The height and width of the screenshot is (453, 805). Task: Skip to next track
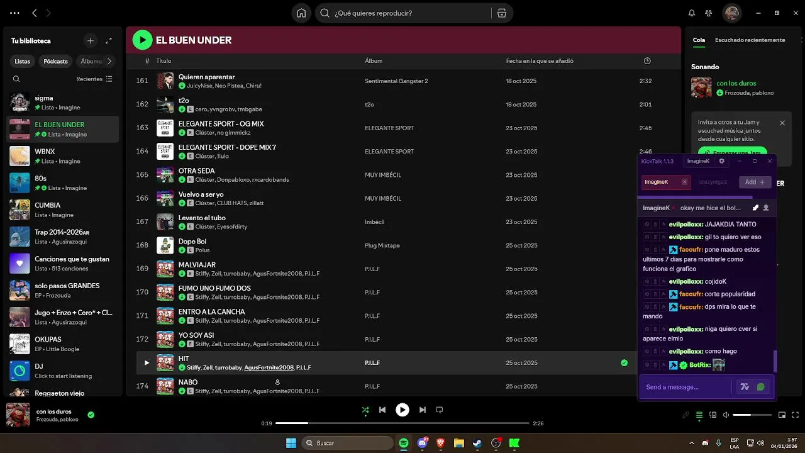tap(423, 410)
